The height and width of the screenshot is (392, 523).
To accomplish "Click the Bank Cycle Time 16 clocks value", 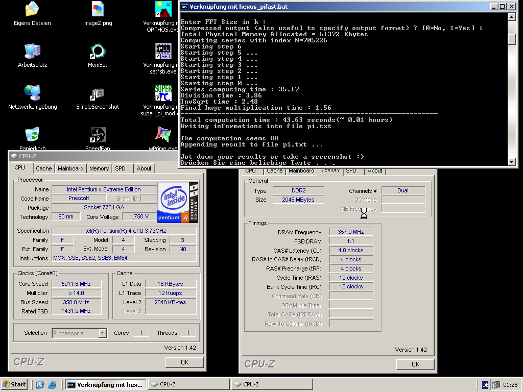I will tap(351, 287).
